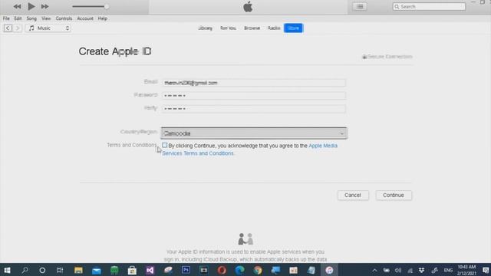Go back with the back arrow
This screenshot has width=491, height=276.
[x=8, y=28]
